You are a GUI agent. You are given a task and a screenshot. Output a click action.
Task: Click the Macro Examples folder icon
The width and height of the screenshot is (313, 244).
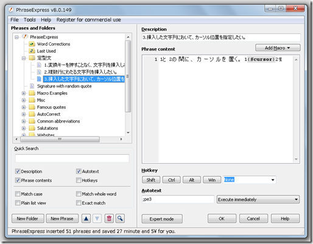click(32, 93)
